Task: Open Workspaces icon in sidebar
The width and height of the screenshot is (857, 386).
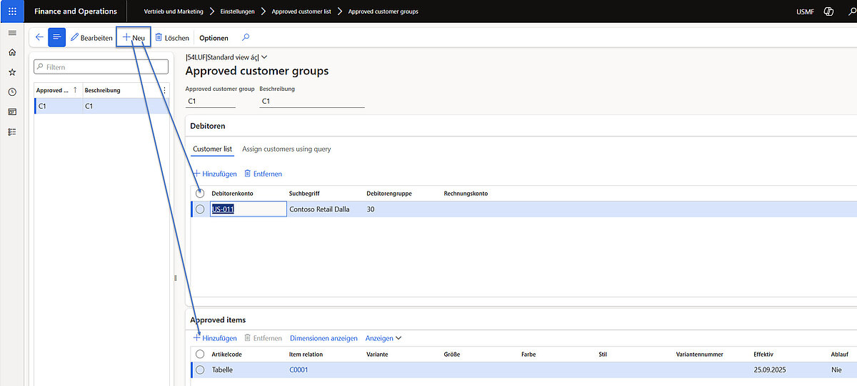Action: (x=12, y=112)
